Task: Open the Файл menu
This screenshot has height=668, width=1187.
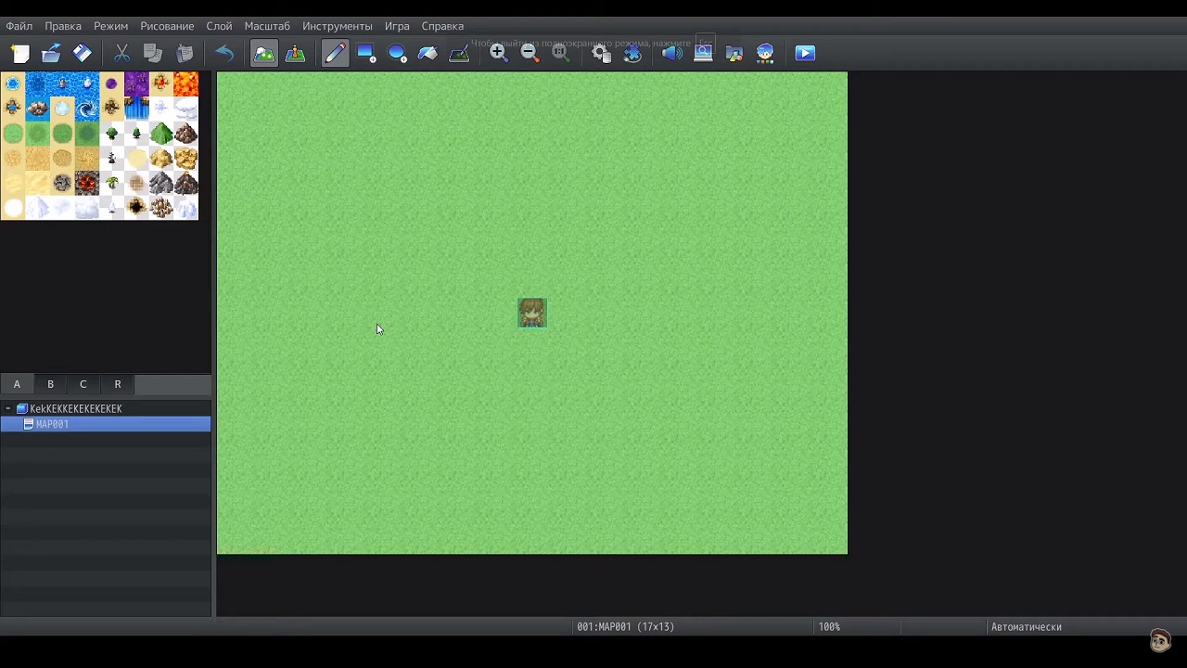Action: coord(19,26)
